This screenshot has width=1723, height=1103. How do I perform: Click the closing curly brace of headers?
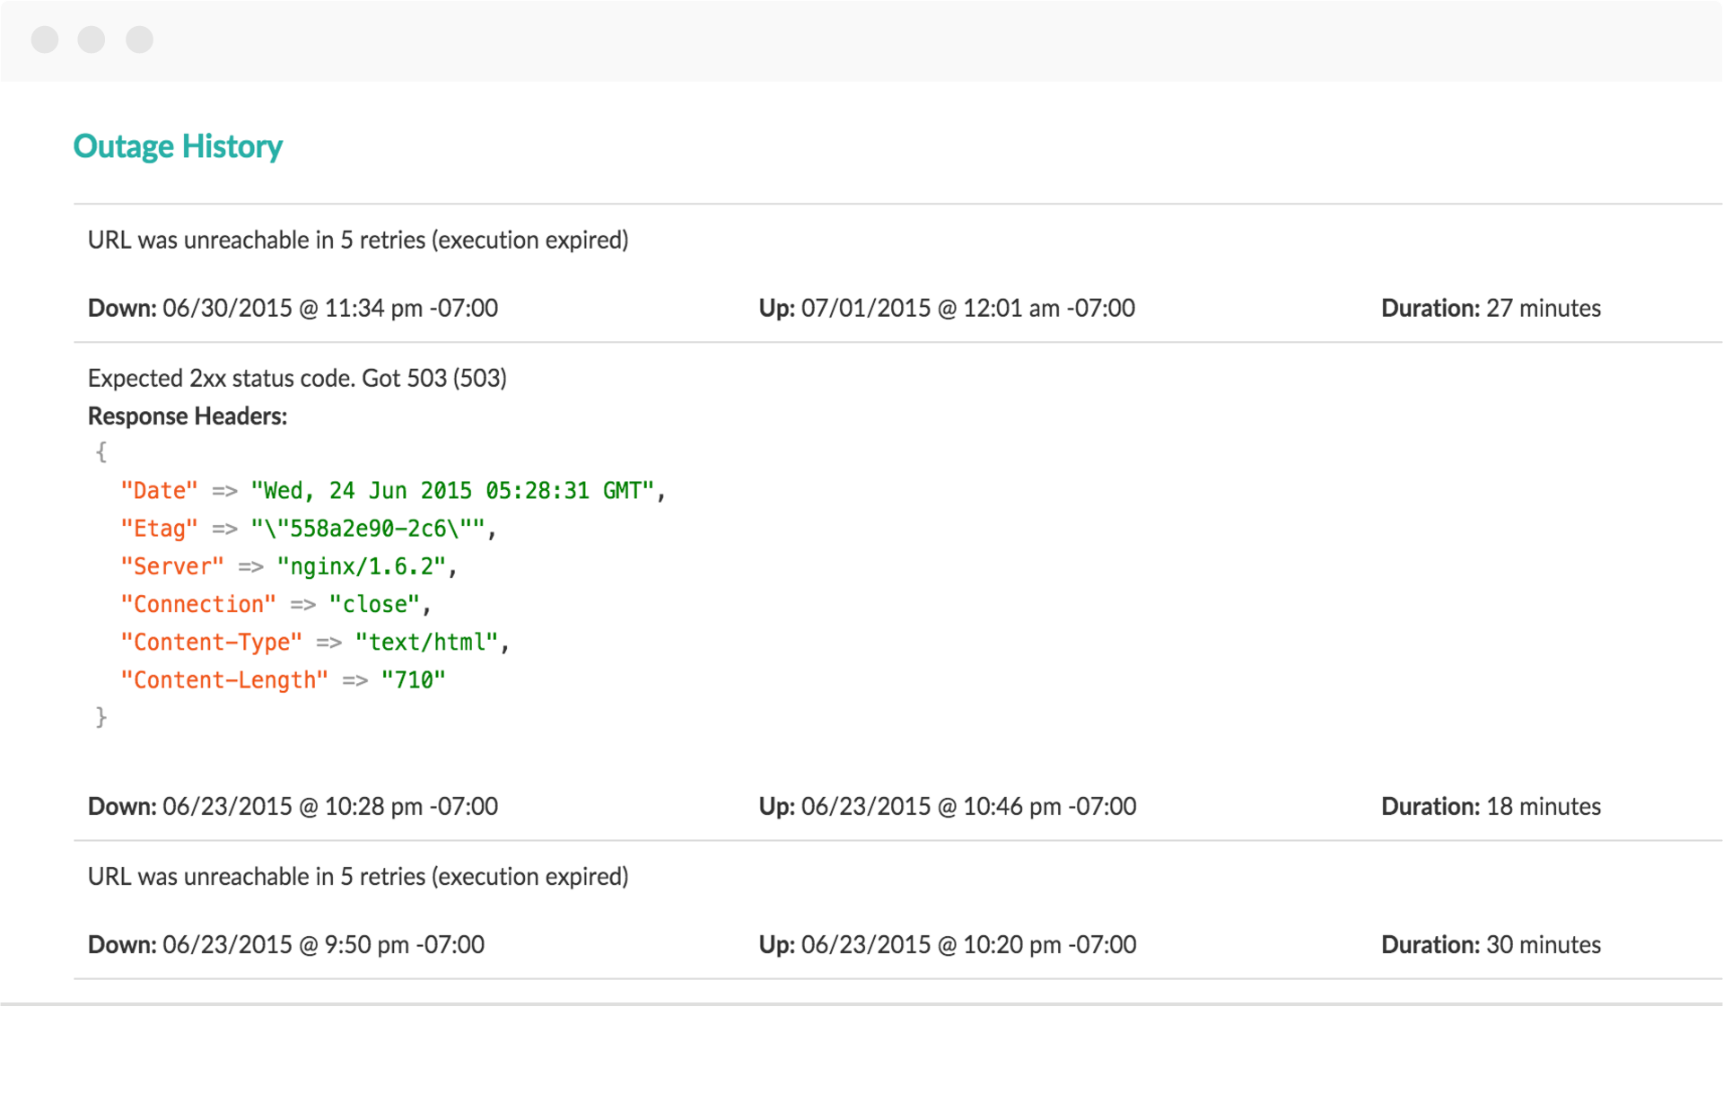pyautogui.click(x=101, y=717)
